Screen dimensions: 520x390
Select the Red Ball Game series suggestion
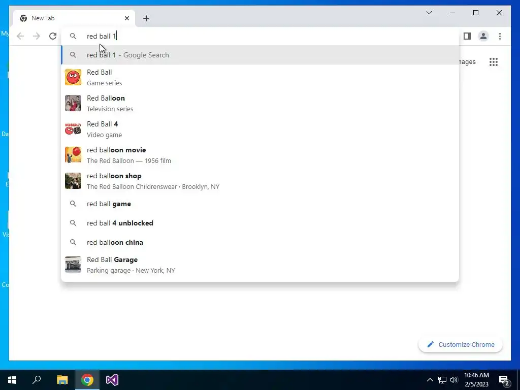point(260,77)
